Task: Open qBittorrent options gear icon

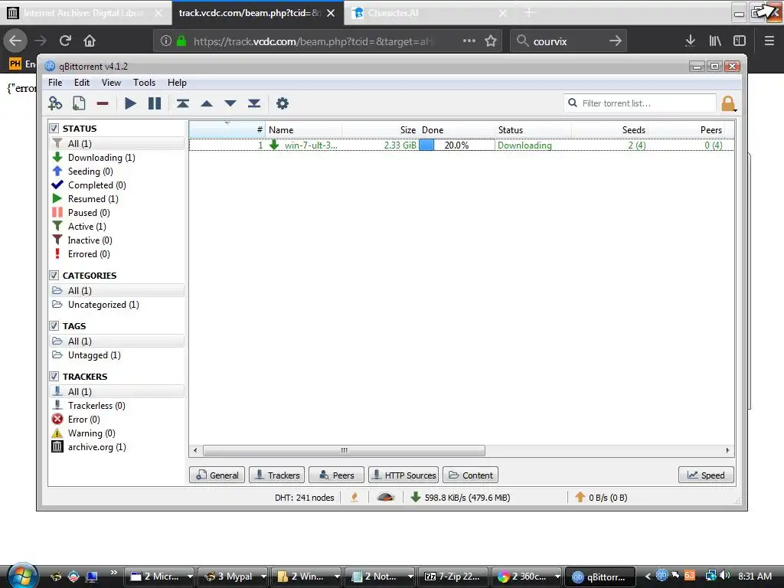Action: pyautogui.click(x=283, y=103)
